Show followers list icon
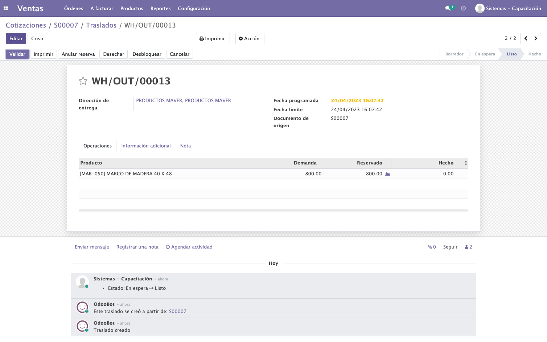Image resolution: width=547 pixels, height=342 pixels. [x=468, y=247]
